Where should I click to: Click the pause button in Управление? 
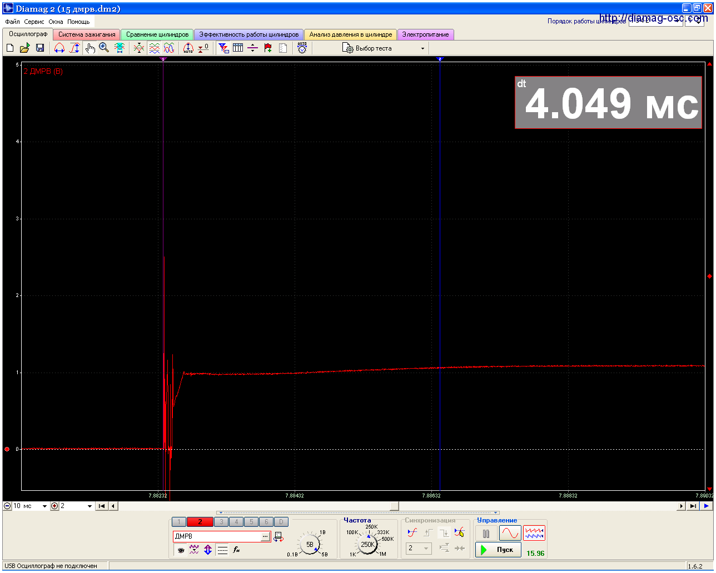pyautogui.click(x=486, y=534)
